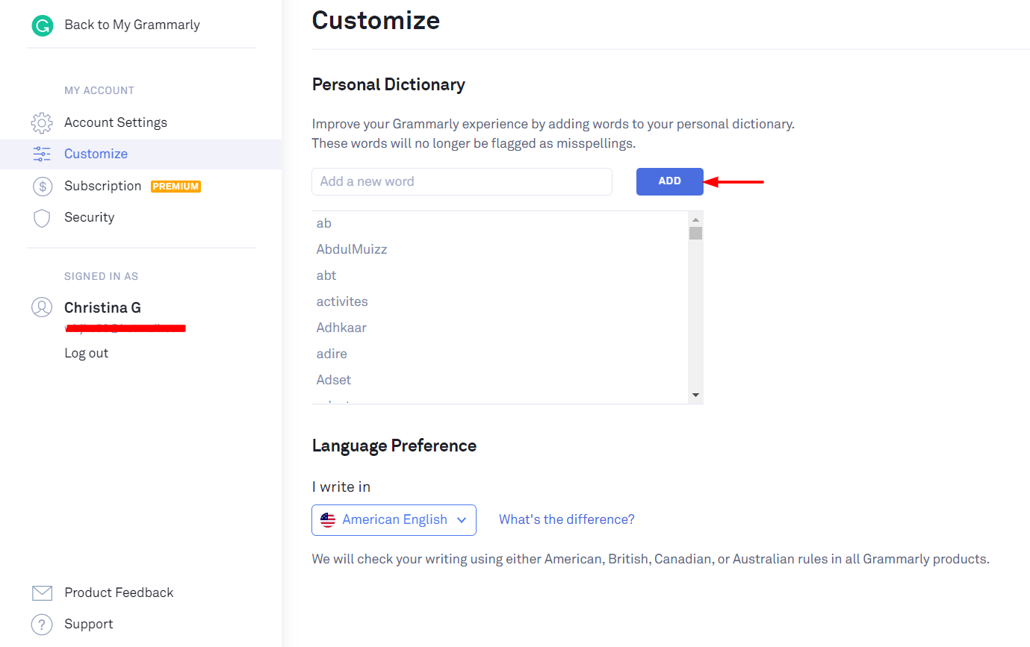
Task: Click the Christina G account name
Action: pos(102,307)
